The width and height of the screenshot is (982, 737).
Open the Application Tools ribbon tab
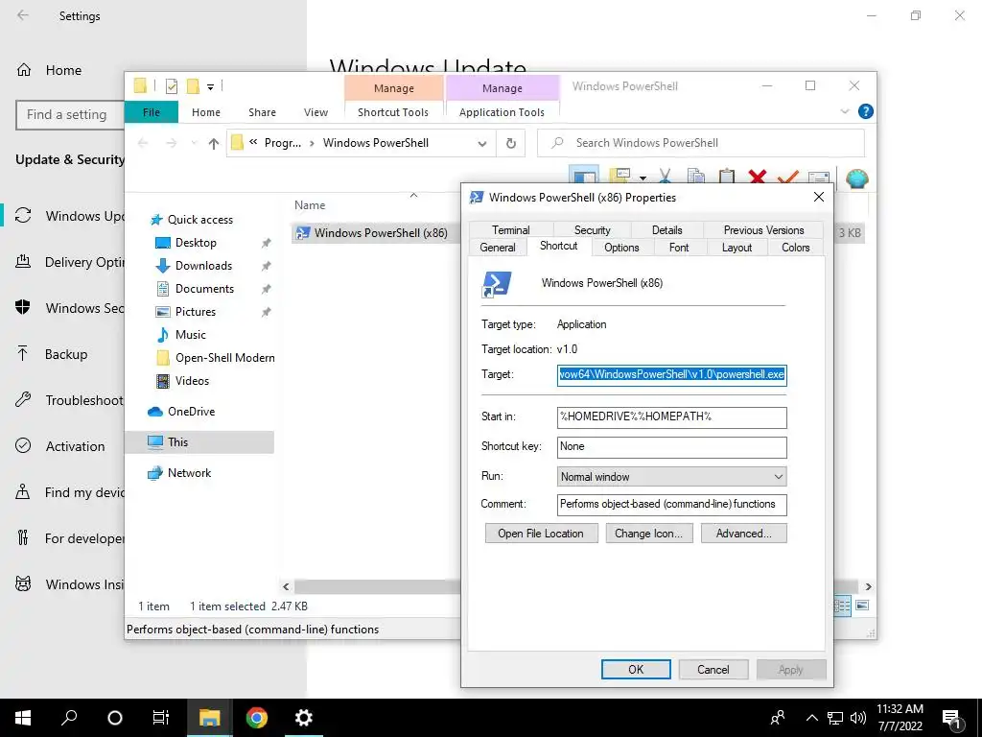pos(502,112)
